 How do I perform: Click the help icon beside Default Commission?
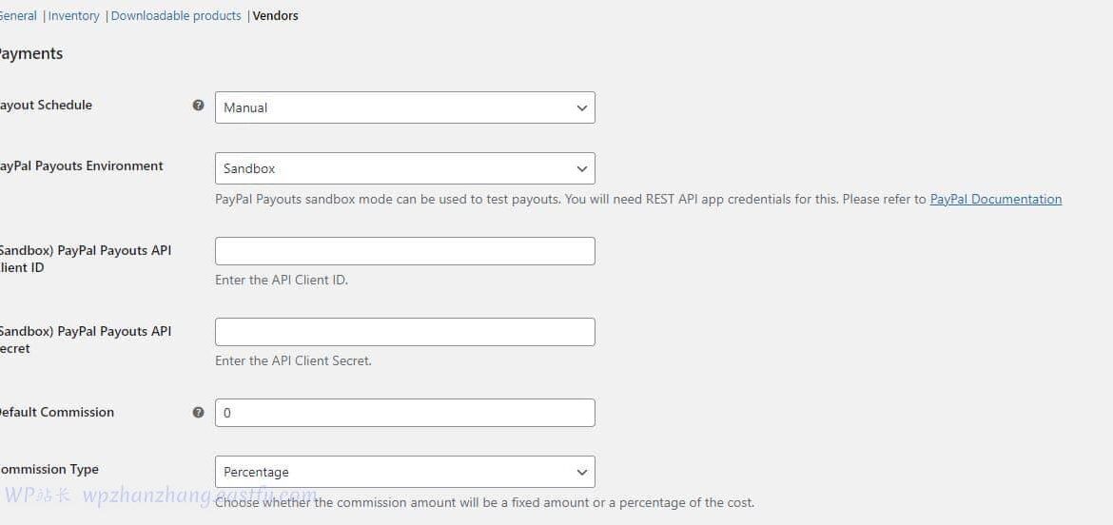point(198,413)
